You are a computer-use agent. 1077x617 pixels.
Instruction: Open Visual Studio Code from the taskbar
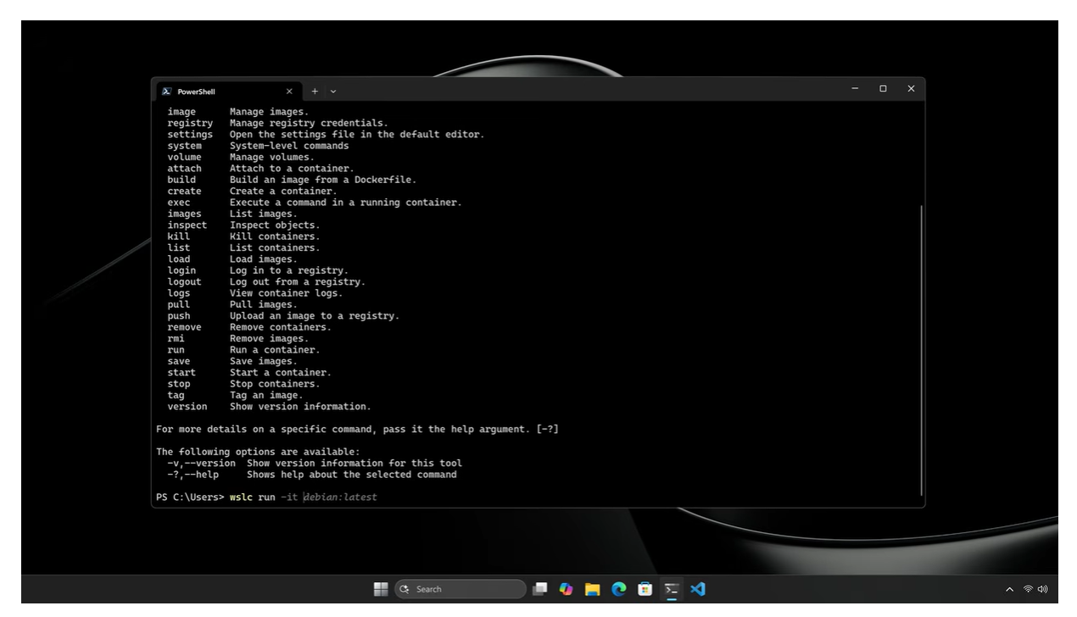pyautogui.click(x=697, y=589)
